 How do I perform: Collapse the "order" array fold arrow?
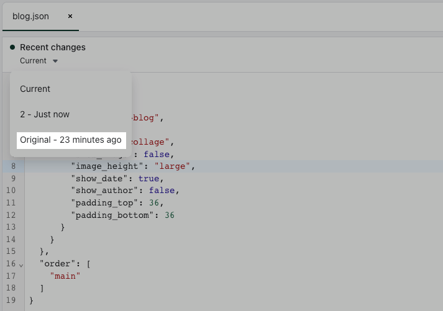coord(21,264)
